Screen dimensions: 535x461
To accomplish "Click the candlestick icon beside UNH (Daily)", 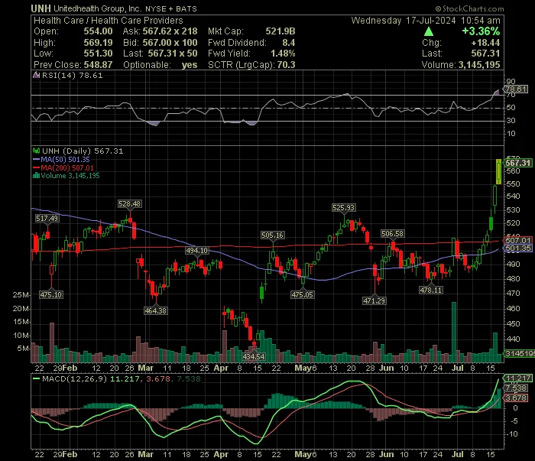I will point(36,151).
